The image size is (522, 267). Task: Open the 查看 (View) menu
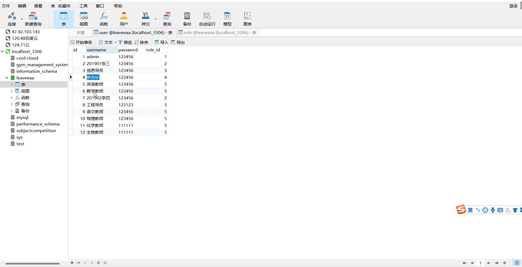pos(38,6)
